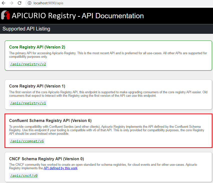Open the /apis/cncf/v0 link
The image size is (213, 183).
click(x=24, y=176)
